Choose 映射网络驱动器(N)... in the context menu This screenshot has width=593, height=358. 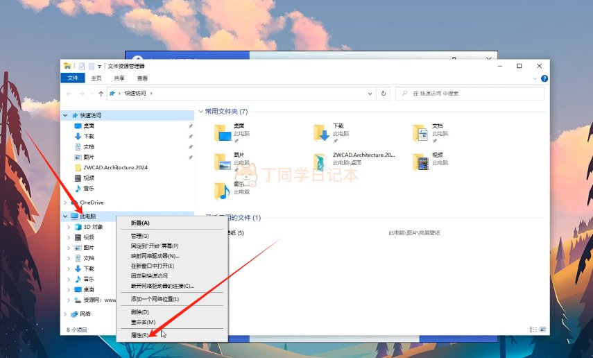[155, 256]
